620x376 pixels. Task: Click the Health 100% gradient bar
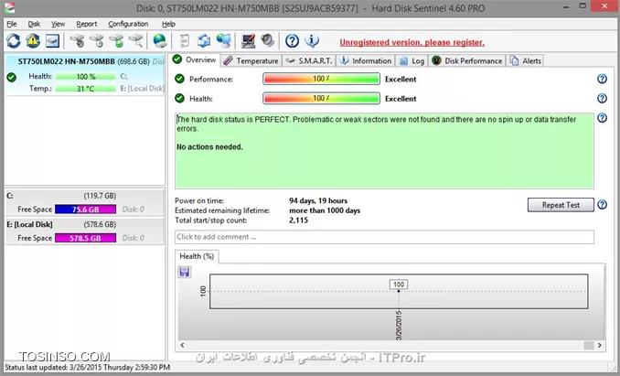tap(321, 98)
